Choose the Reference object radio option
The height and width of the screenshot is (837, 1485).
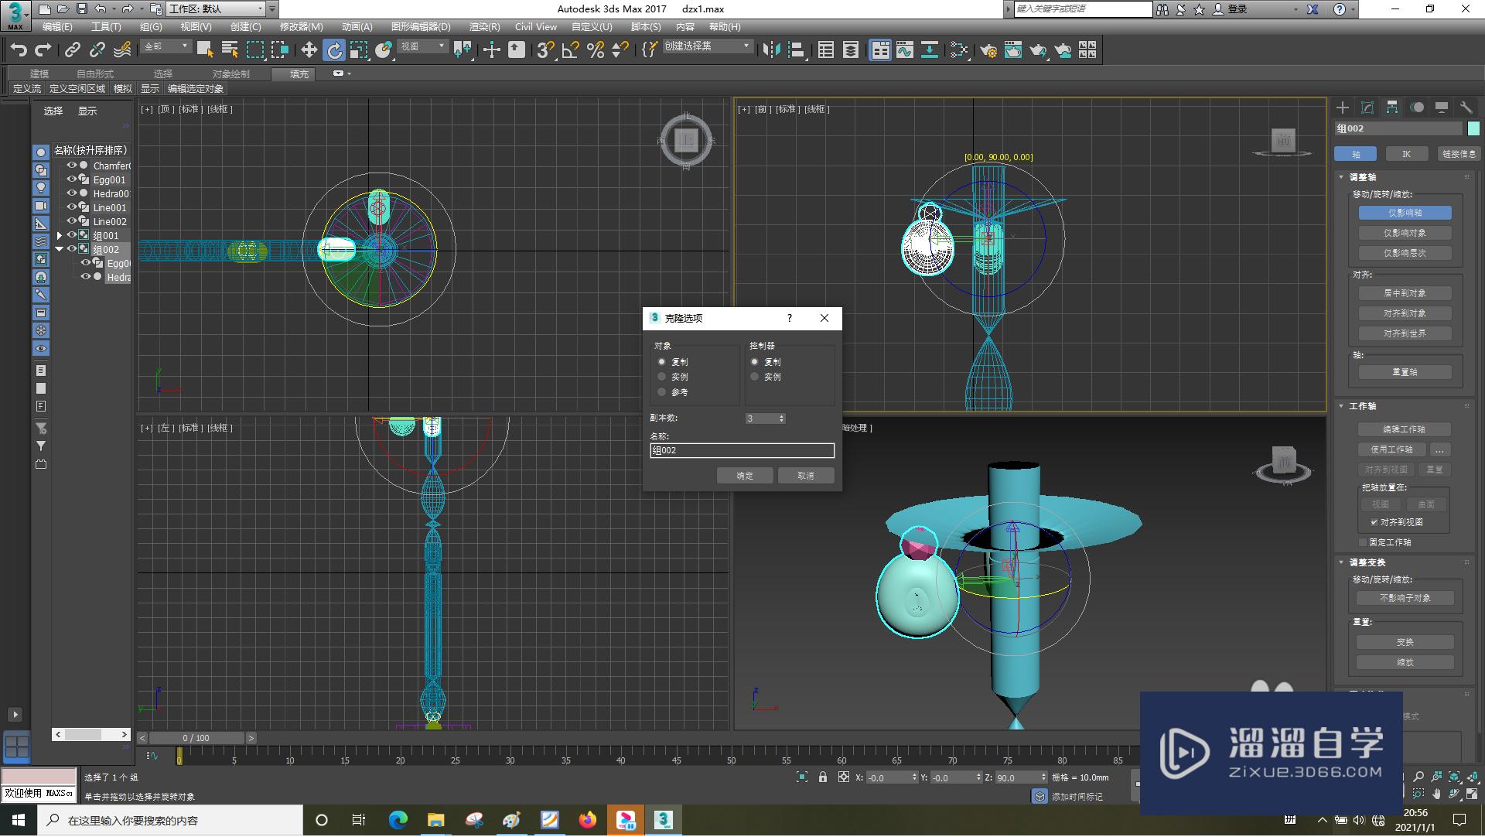(x=662, y=392)
